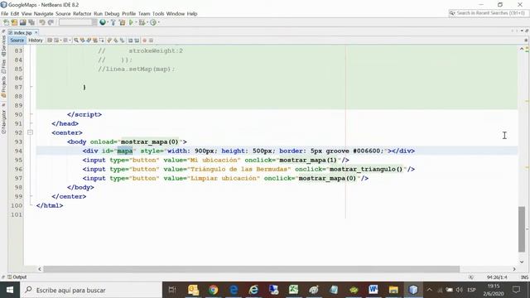Viewport: 530px width, 298px height.
Task: Open the Services side panel
Action: point(3,46)
